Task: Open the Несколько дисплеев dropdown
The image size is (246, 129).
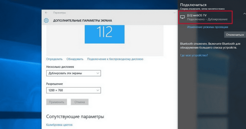Action: [x=73, y=73]
